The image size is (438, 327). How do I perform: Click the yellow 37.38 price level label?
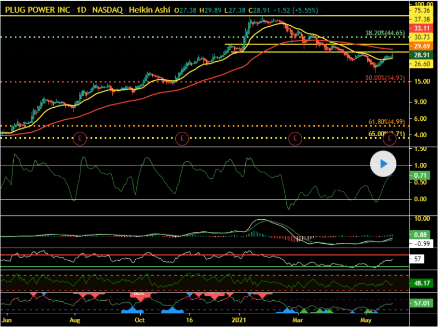pos(421,19)
